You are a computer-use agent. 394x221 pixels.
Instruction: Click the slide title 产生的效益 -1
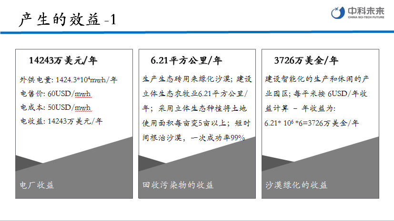(x=67, y=19)
